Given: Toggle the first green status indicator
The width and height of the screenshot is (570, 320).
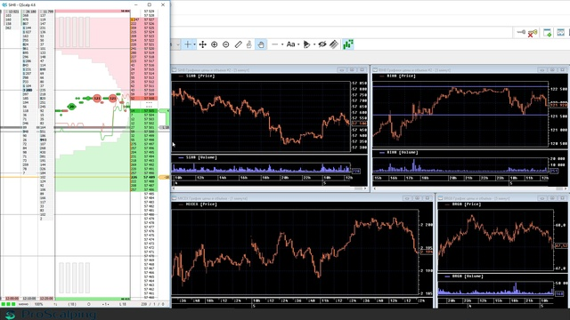Looking at the screenshot, I should coord(4,304).
